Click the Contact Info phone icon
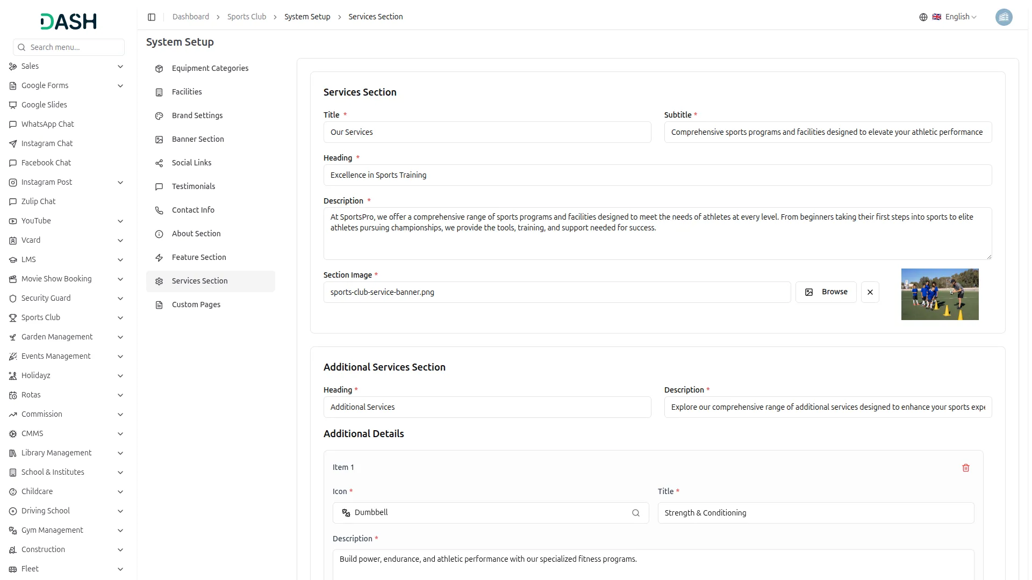Image resolution: width=1032 pixels, height=580 pixels. 159,211
